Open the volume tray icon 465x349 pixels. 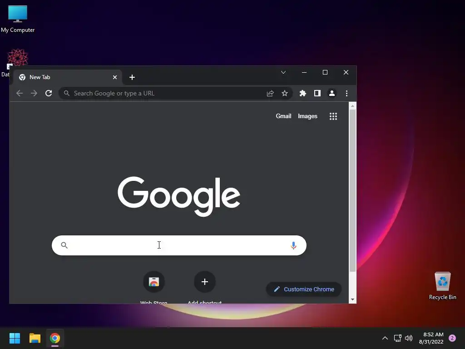point(409,338)
